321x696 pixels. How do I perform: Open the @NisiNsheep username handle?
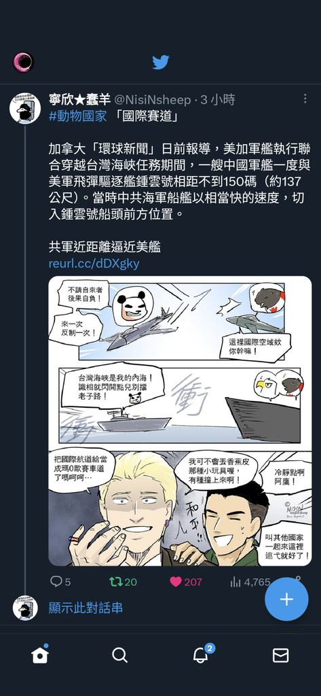coord(153,99)
